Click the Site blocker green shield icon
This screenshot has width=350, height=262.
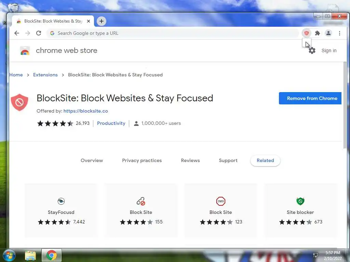point(300,201)
